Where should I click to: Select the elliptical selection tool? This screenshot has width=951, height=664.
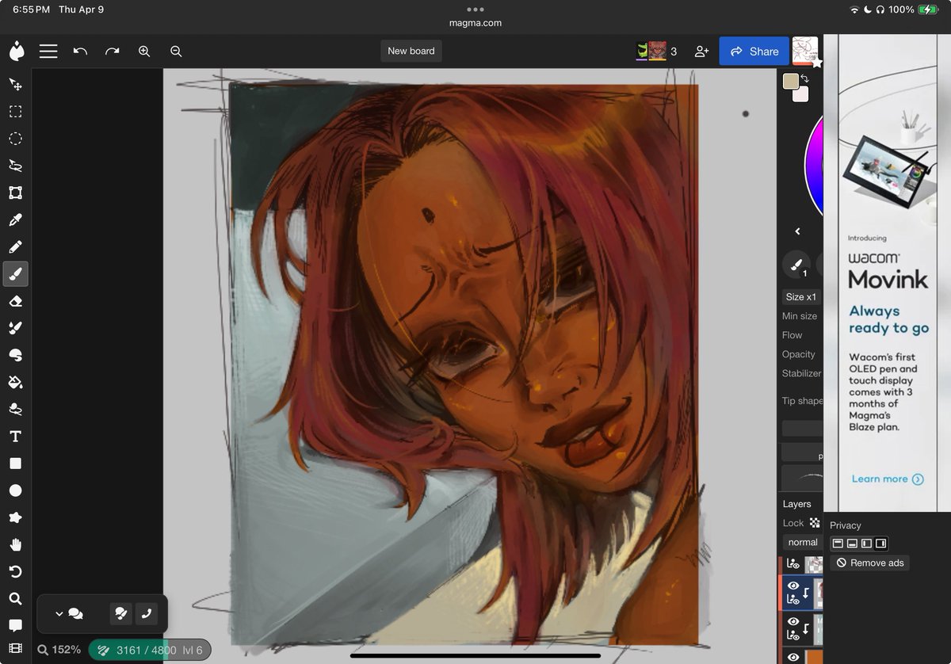coord(15,138)
